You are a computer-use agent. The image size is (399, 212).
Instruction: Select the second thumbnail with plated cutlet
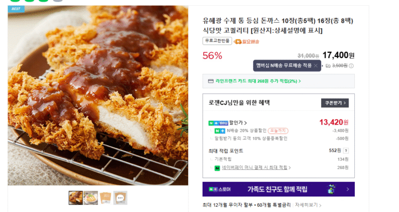click(x=90, y=197)
